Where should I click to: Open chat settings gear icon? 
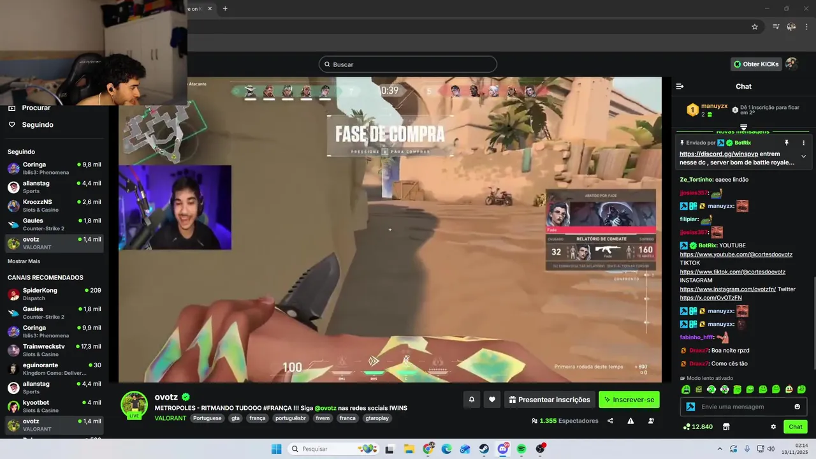coord(773,426)
